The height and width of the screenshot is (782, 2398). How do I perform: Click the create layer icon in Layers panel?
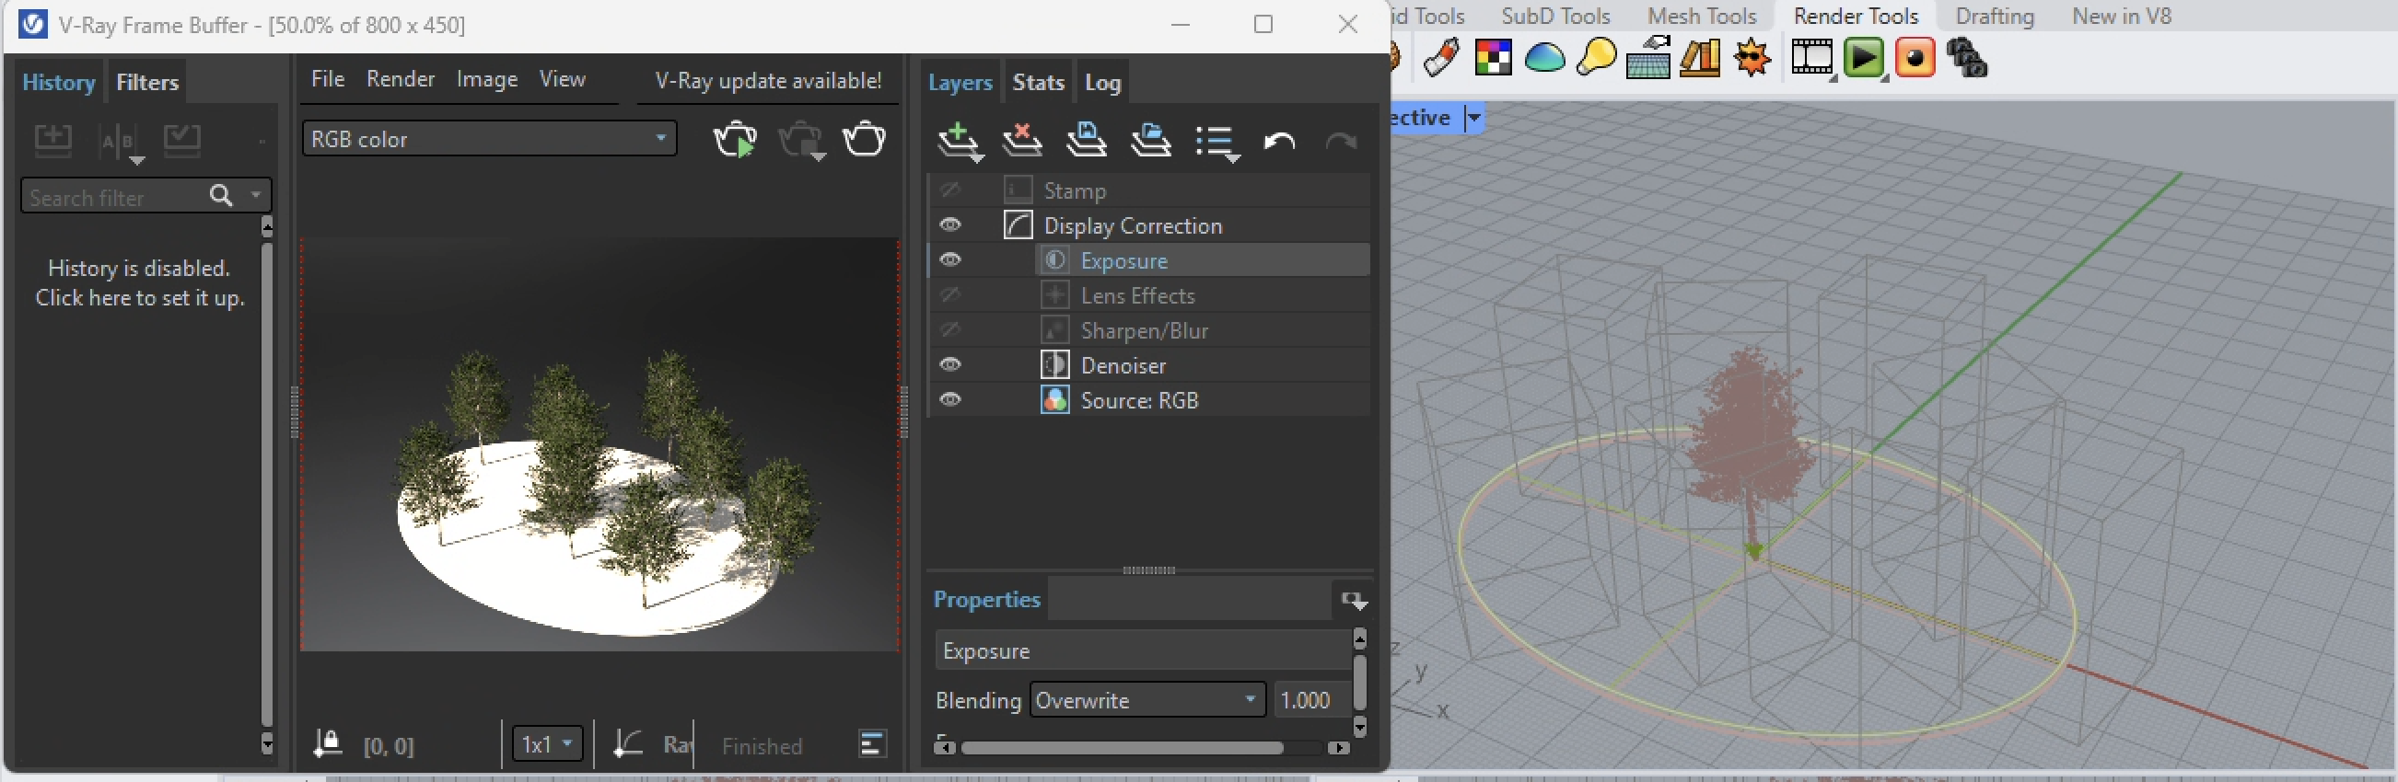tap(957, 141)
